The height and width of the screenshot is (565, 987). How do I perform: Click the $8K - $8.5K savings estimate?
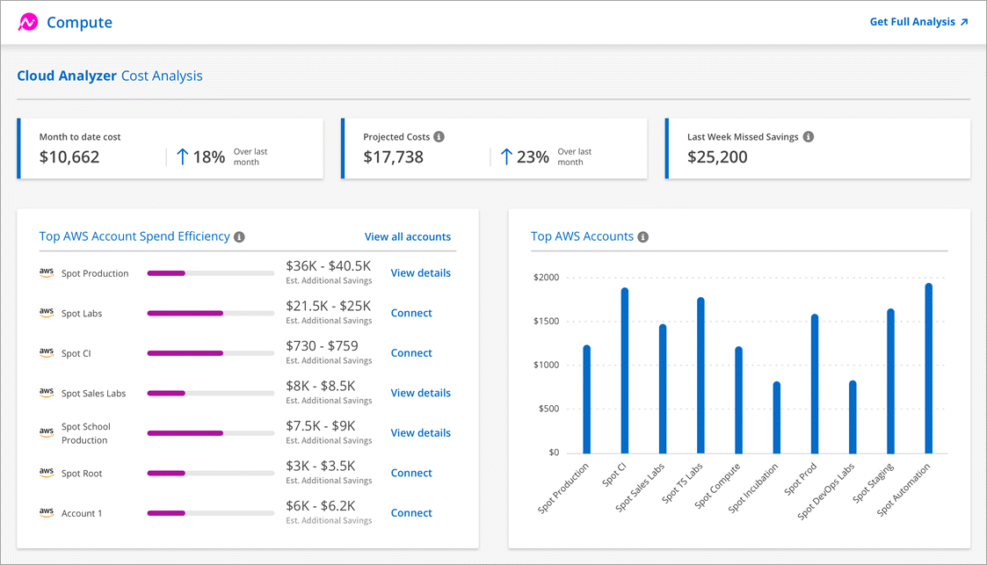click(321, 386)
